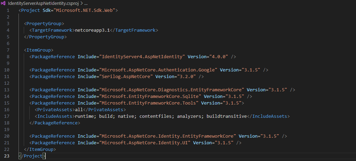The image size is (356, 161).
Task: Click netcoreapp3.1 target framework value
Action: (92, 30)
